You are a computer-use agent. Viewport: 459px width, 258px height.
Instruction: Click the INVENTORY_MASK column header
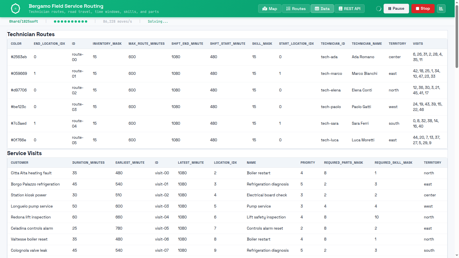point(107,44)
